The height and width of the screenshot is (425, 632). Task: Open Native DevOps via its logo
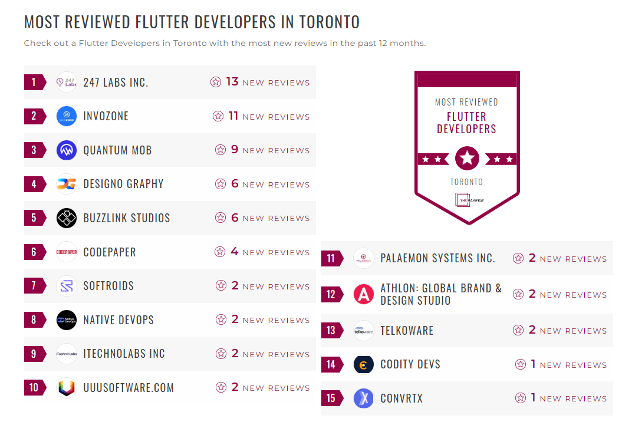(x=66, y=319)
